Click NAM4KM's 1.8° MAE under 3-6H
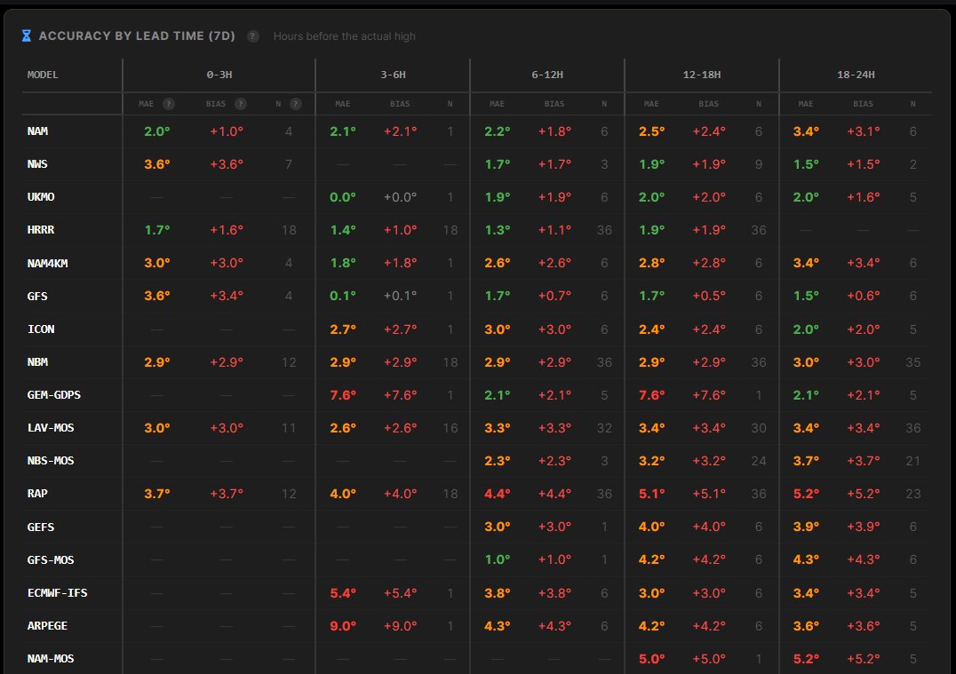This screenshot has height=674, width=956. (343, 263)
